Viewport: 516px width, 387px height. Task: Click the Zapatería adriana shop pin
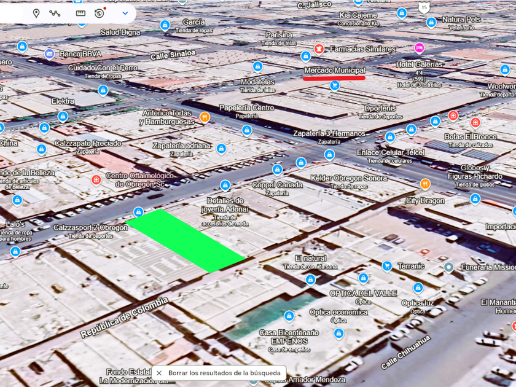tap(222, 149)
